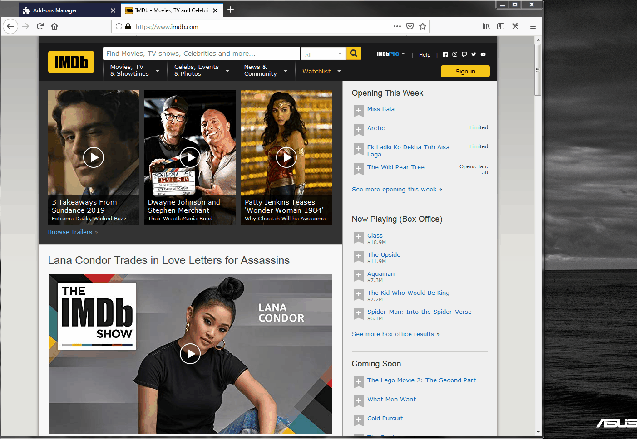Viewport: 637px width, 439px height.
Task: Expand the Celebs, Events & Photos menu
Action: 202,70
